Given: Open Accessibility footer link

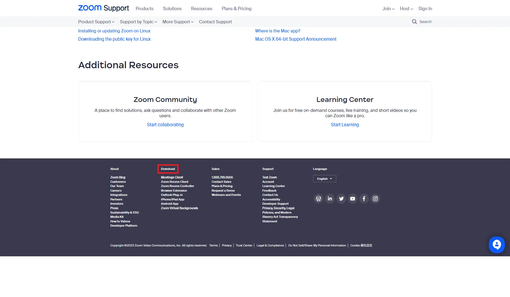Looking at the screenshot, I should 271,199.
